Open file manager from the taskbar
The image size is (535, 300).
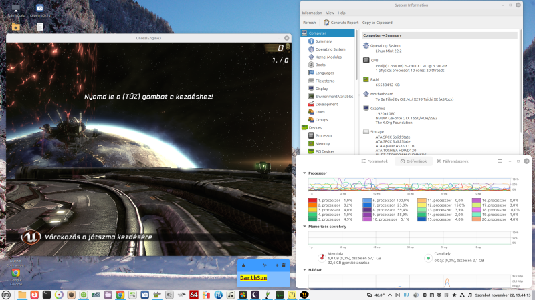[22, 295]
